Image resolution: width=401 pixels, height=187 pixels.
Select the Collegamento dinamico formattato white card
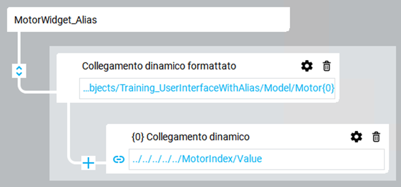[x=198, y=78]
